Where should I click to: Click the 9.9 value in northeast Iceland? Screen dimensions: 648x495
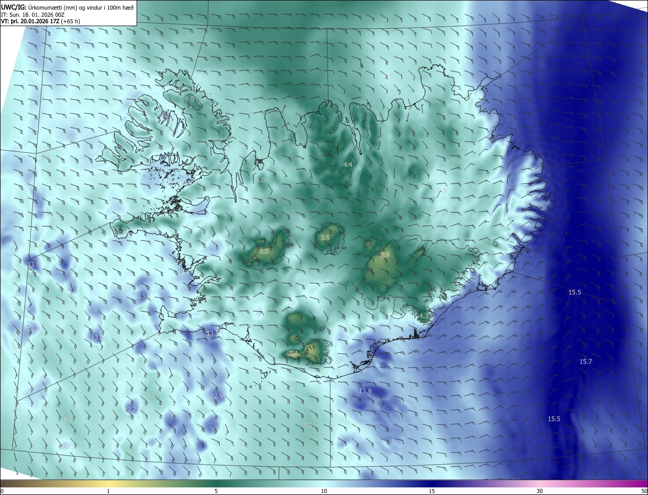(x=442, y=190)
